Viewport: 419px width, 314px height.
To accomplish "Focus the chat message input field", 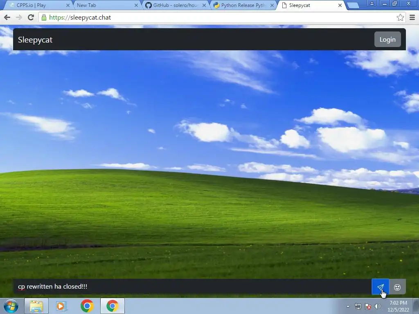I will [x=192, y=287].
